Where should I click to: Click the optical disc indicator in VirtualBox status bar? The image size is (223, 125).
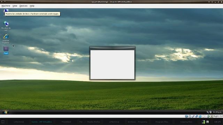click(190, 116)
